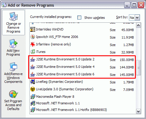
Task: Select J2SE Runtime Environment 5.0 Update 2
Action: pos(82,59)
